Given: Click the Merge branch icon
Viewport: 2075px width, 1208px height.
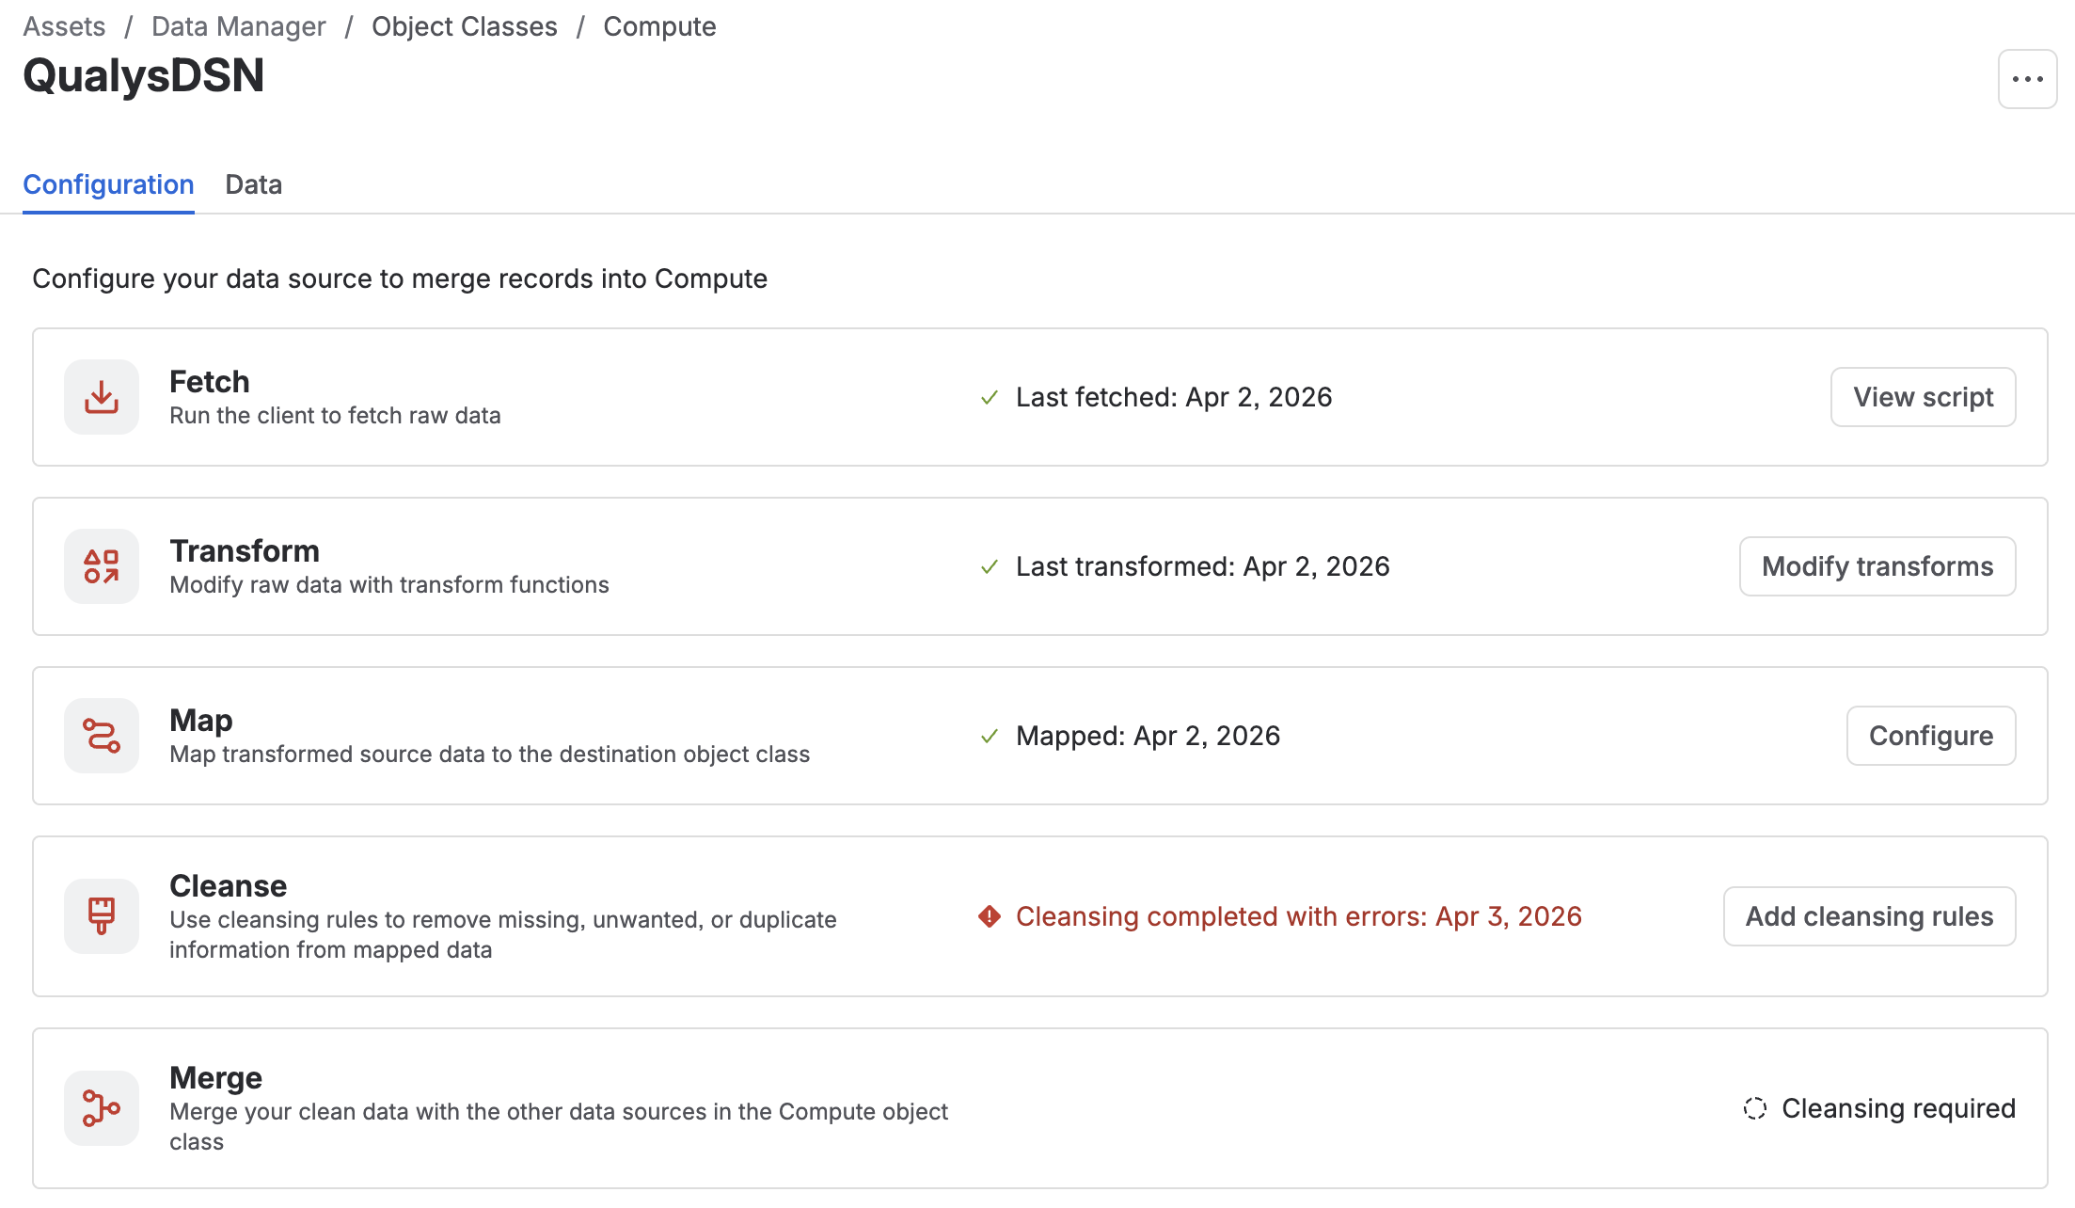Looking at the screenshot, I should (x=102, y=1108).
